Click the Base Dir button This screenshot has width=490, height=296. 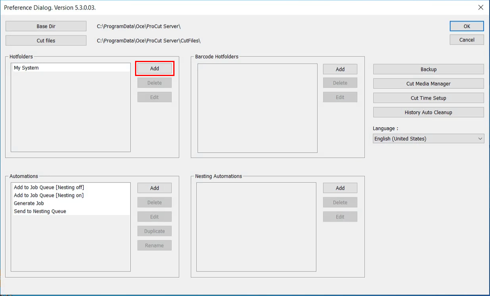46,26
